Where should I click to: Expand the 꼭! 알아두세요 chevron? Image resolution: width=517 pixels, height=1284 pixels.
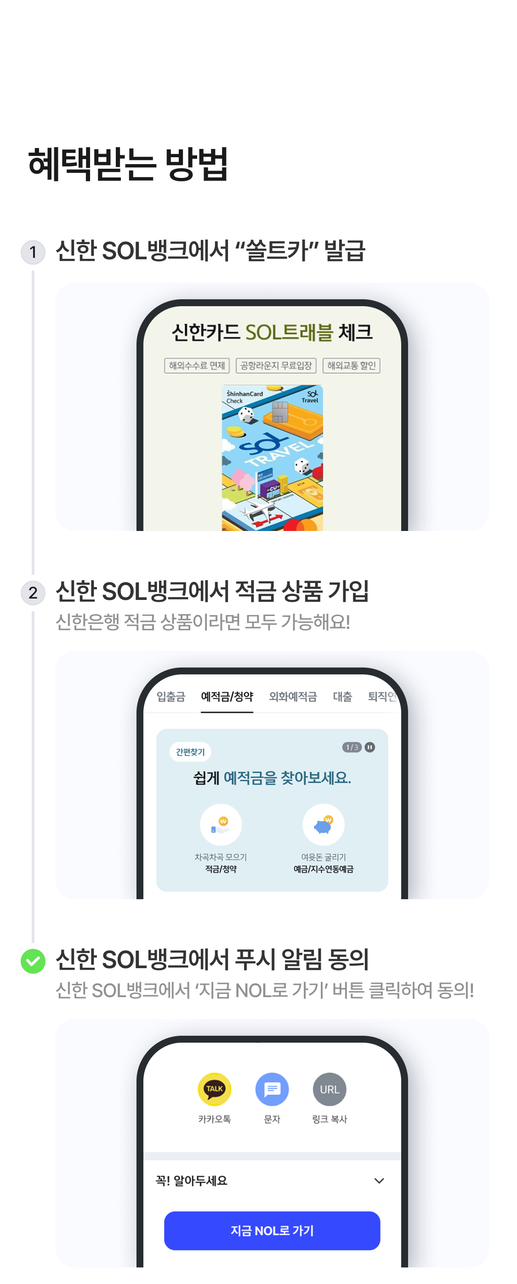379,1180
